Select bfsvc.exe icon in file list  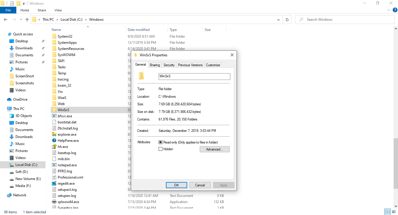(x=54, y=116)
